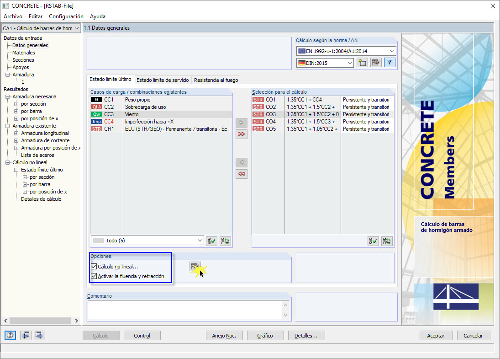Select combination CO3 in the selection list
Viewport: 500px width, 359px height.
click(x=323, y=114)
